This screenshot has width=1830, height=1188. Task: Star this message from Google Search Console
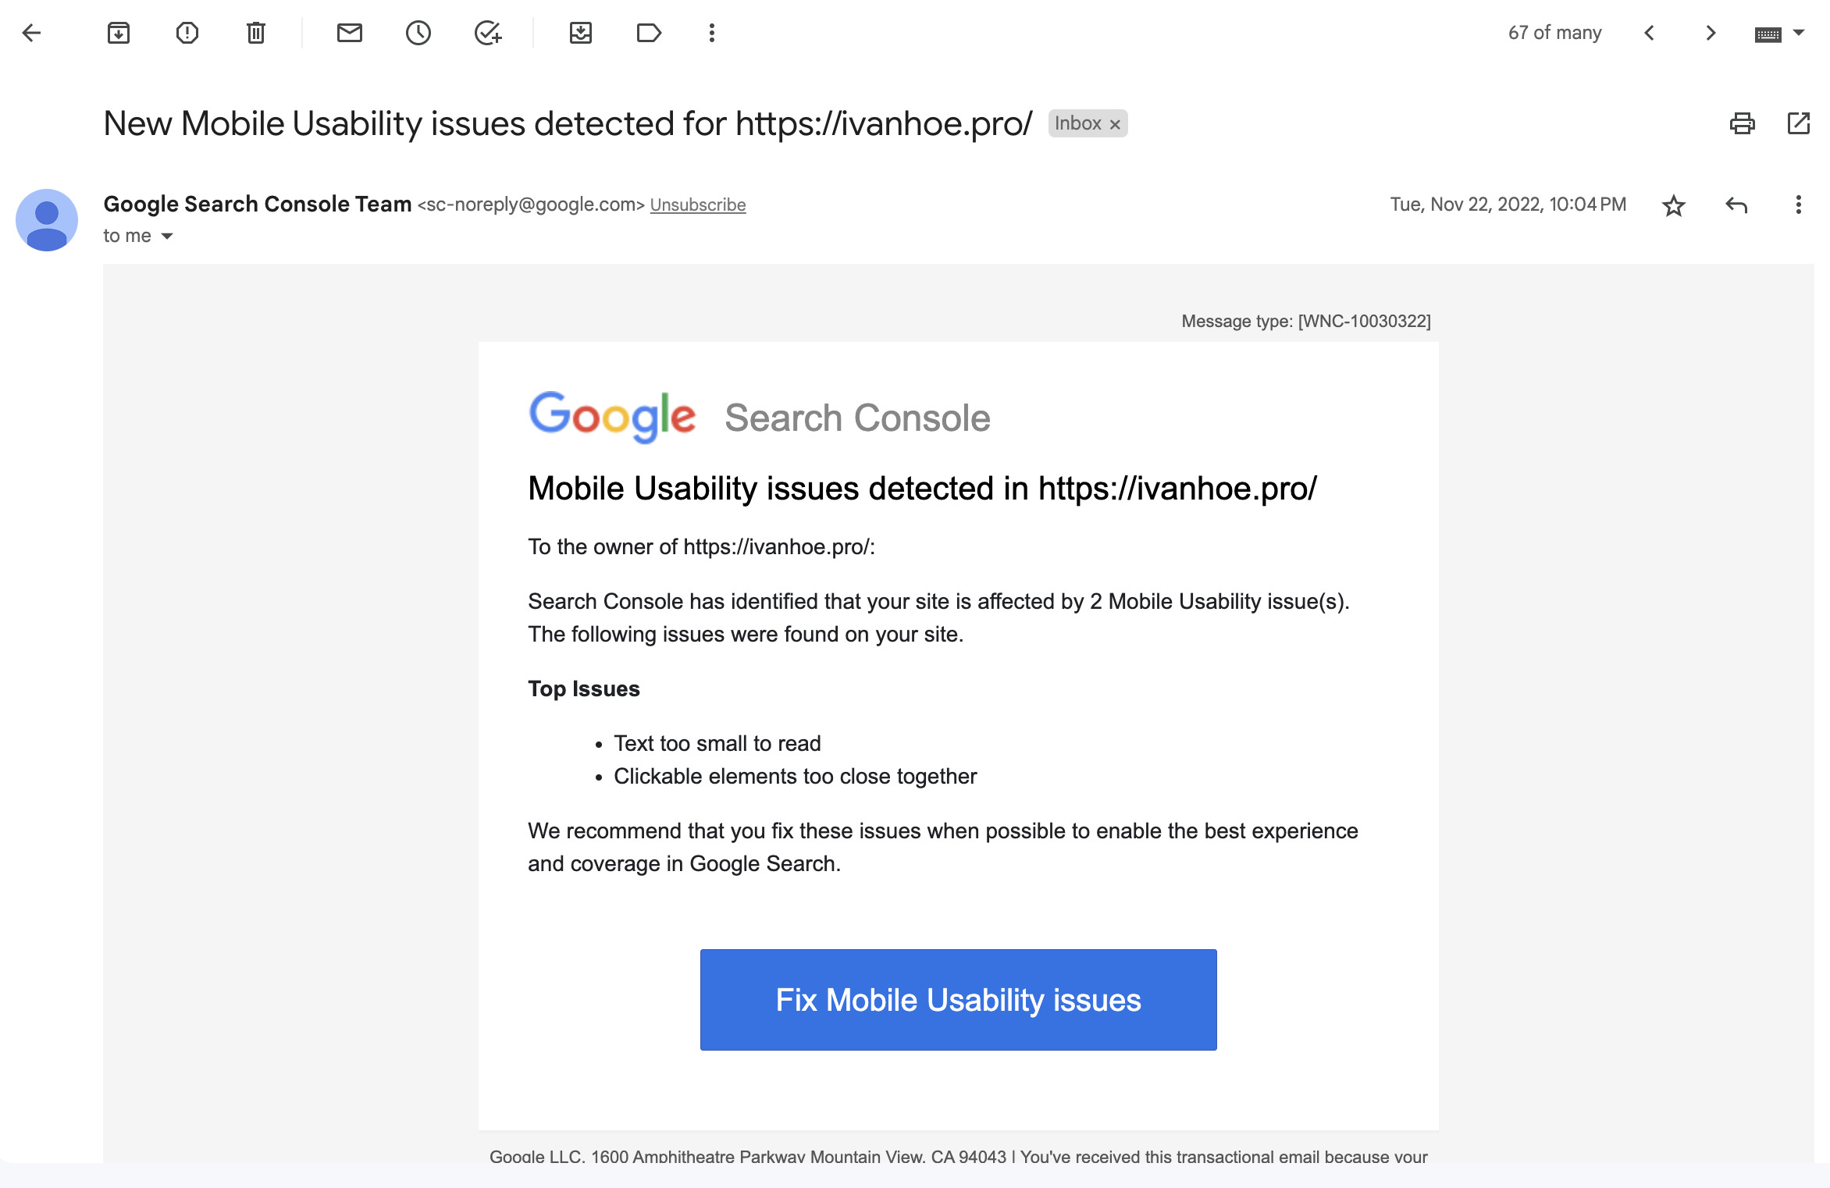click(x=1674, y=205)
